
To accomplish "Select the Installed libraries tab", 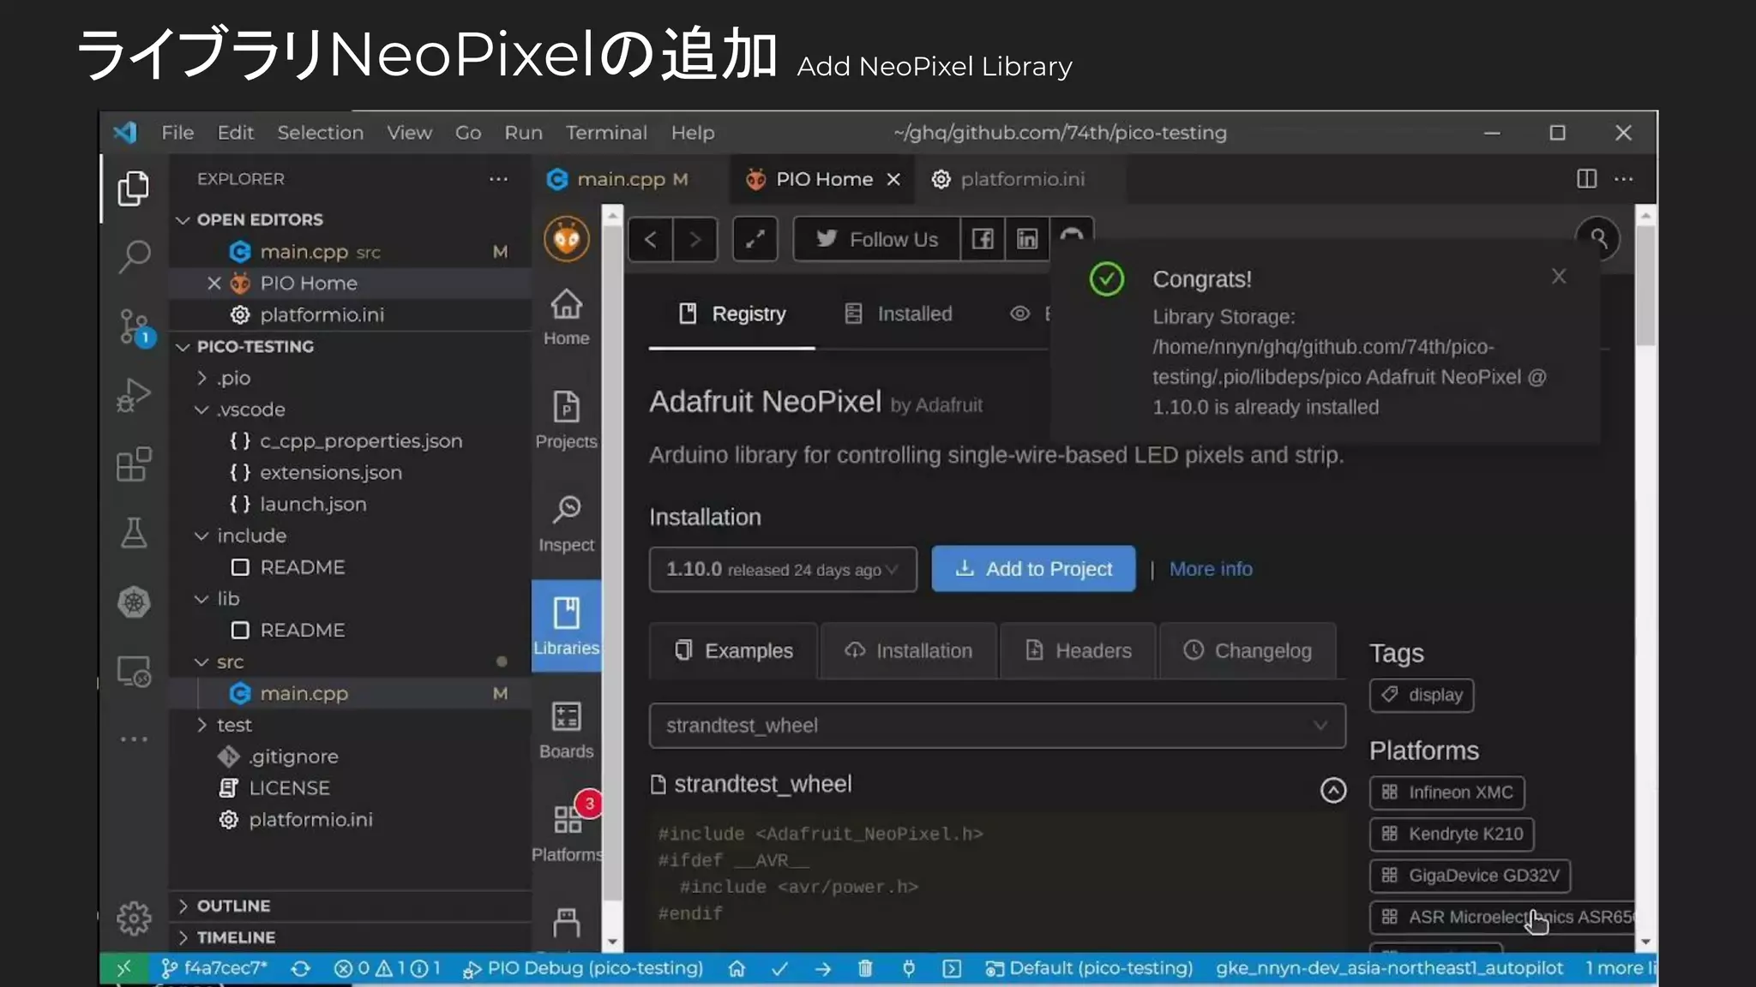I will click(898, 314).
